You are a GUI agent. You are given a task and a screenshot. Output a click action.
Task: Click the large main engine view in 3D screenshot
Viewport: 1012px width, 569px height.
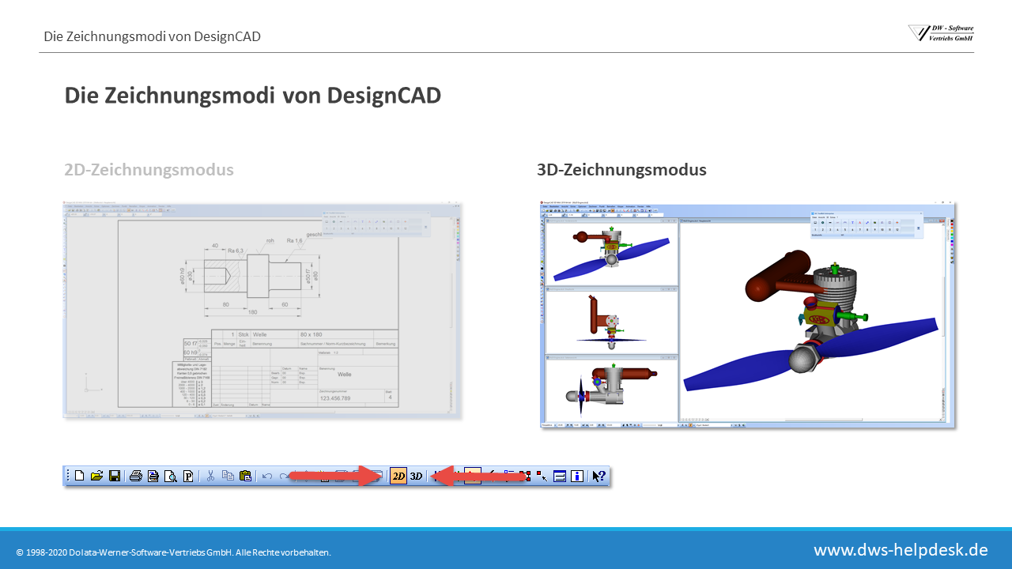[813, 318]
